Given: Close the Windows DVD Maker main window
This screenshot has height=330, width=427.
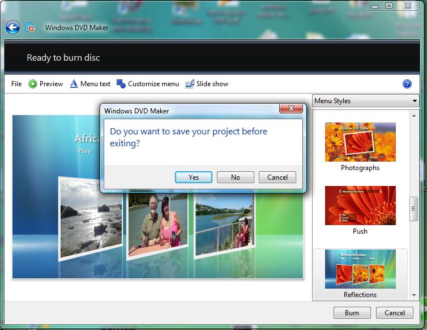Looking at the screenshot, I should point(408,6).
